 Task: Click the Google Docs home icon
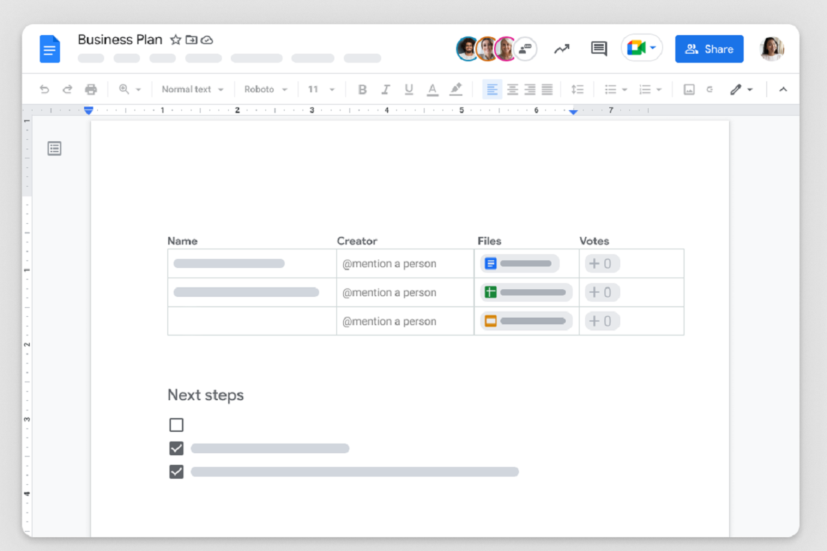pos(50,49)
